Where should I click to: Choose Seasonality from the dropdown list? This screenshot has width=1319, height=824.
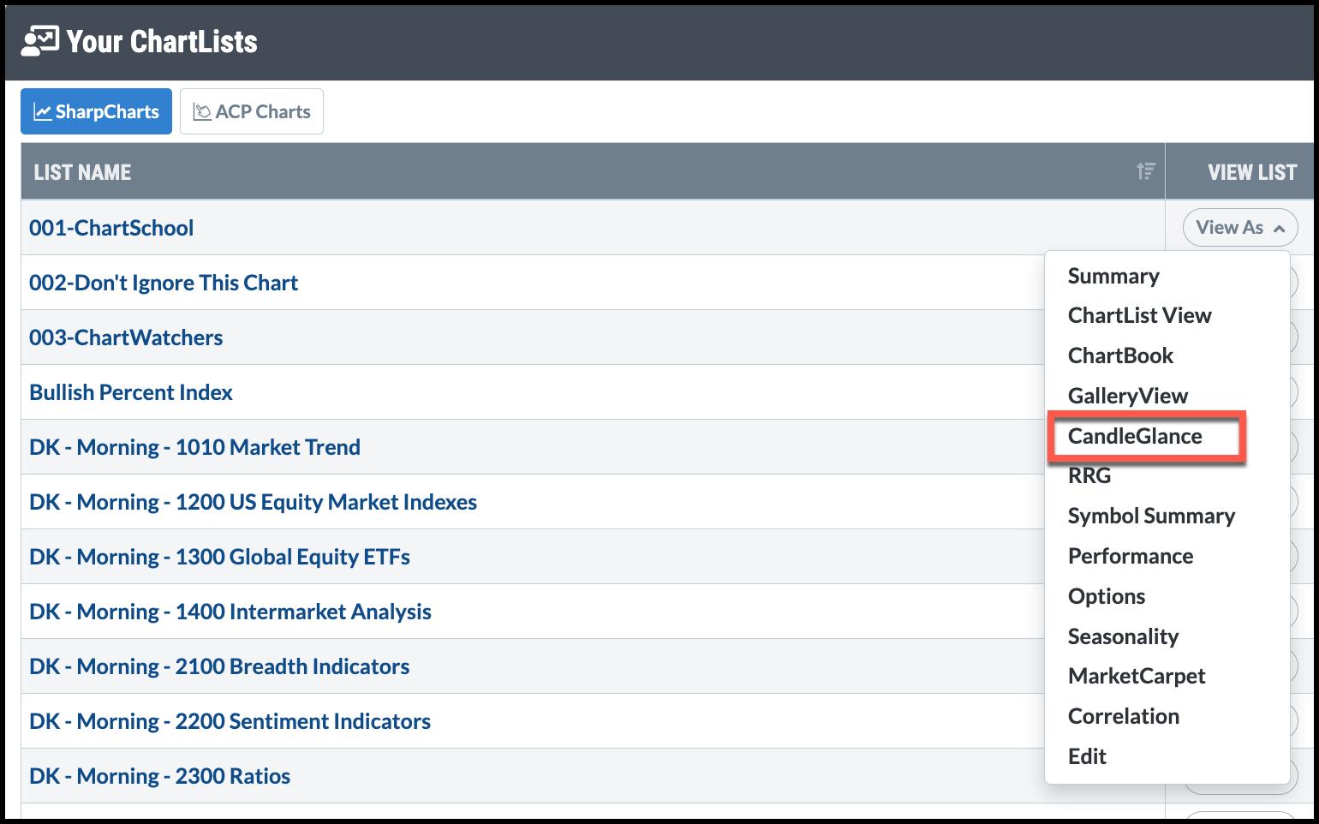(1123, 636)
